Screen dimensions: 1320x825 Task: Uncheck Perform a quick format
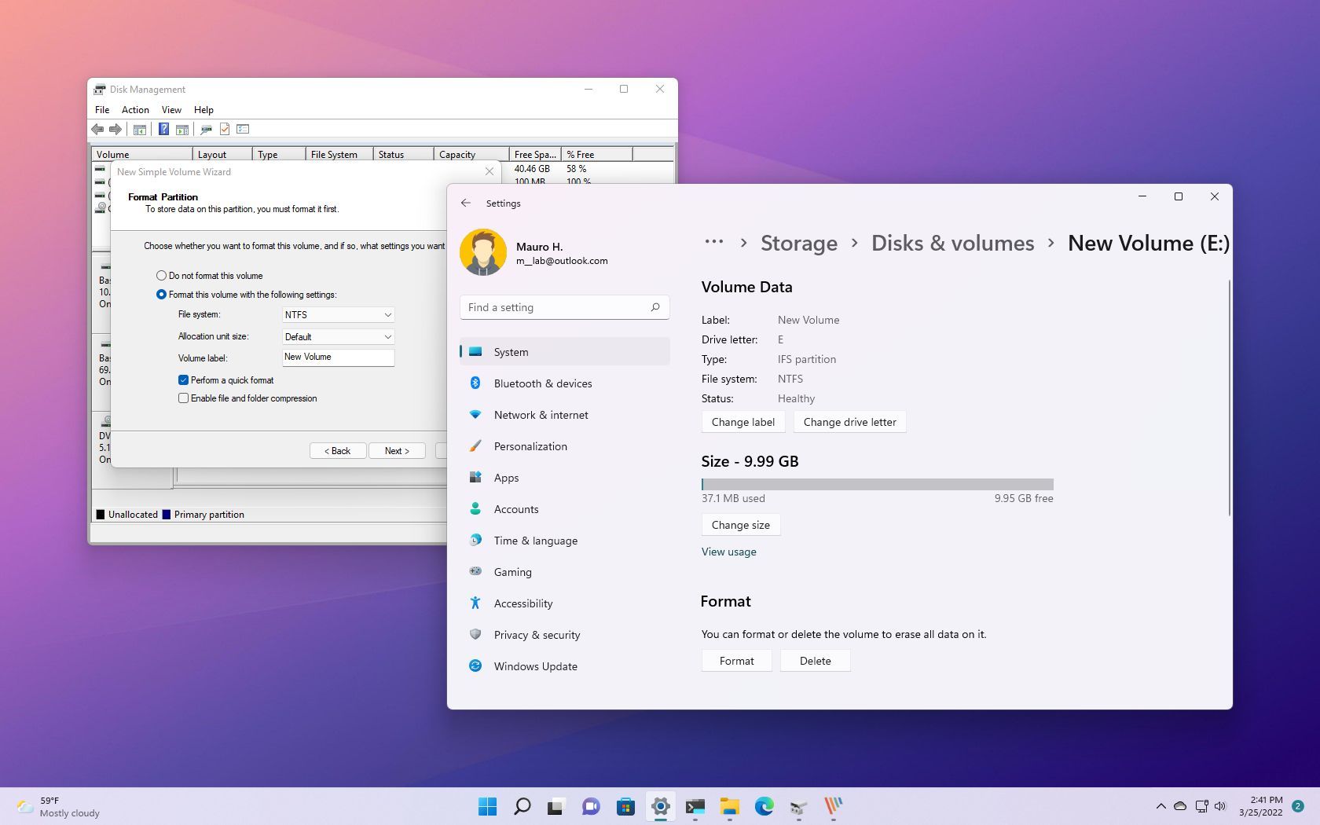tap(184, 379)
